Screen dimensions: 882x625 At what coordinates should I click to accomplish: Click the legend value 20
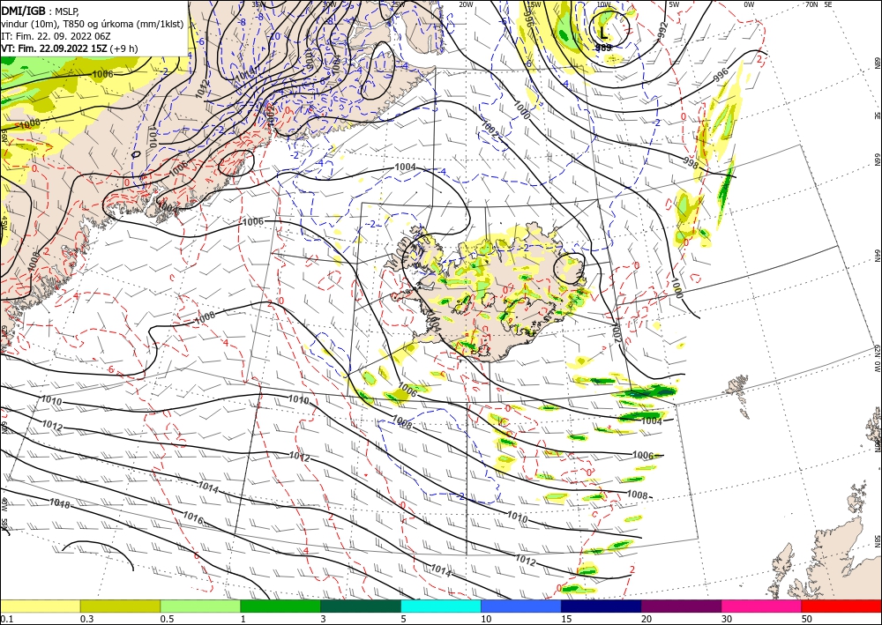[647, 619]
